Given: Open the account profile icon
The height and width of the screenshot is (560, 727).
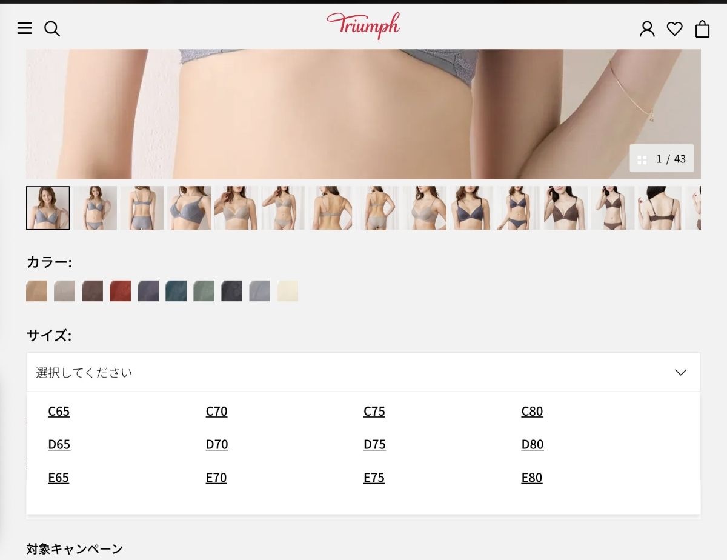Looking at the screenshot, I should (x=647, y=28).
